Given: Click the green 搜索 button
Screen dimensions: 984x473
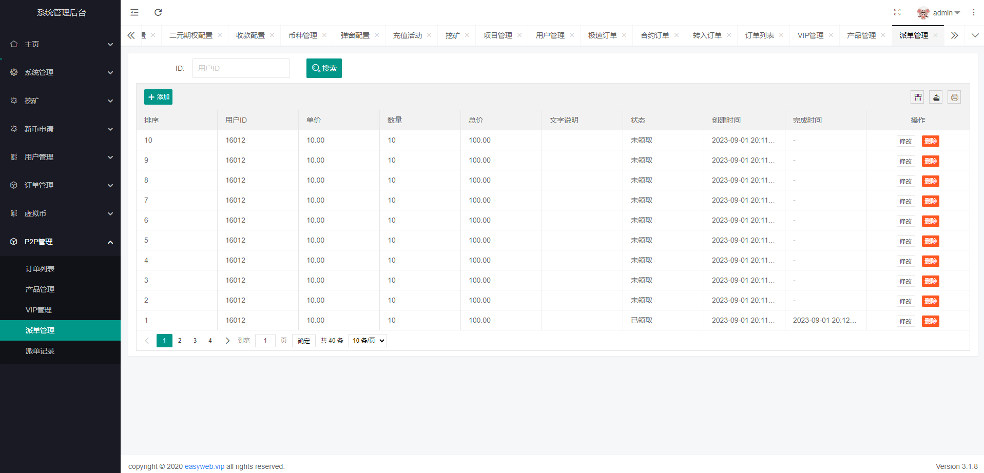Looking at the screenshot, I should point(324,68).
